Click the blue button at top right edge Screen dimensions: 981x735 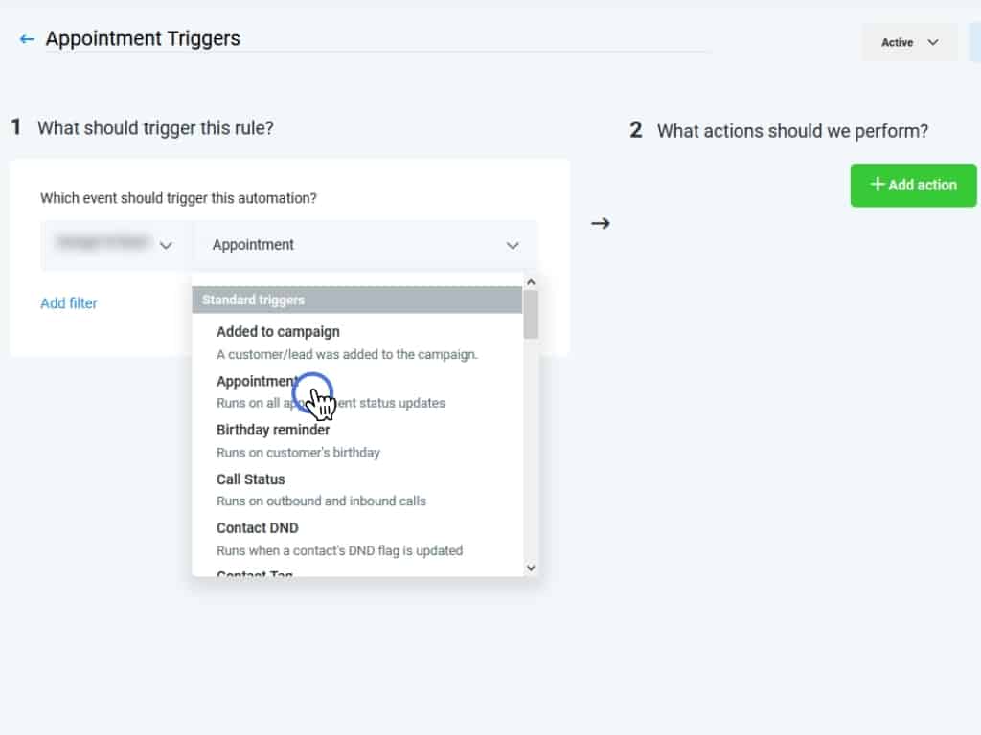click(x=974, y=42)
